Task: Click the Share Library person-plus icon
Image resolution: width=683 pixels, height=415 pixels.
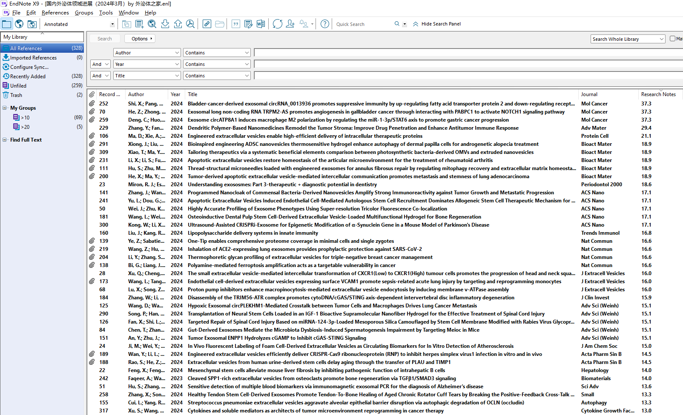Action: 290,24
